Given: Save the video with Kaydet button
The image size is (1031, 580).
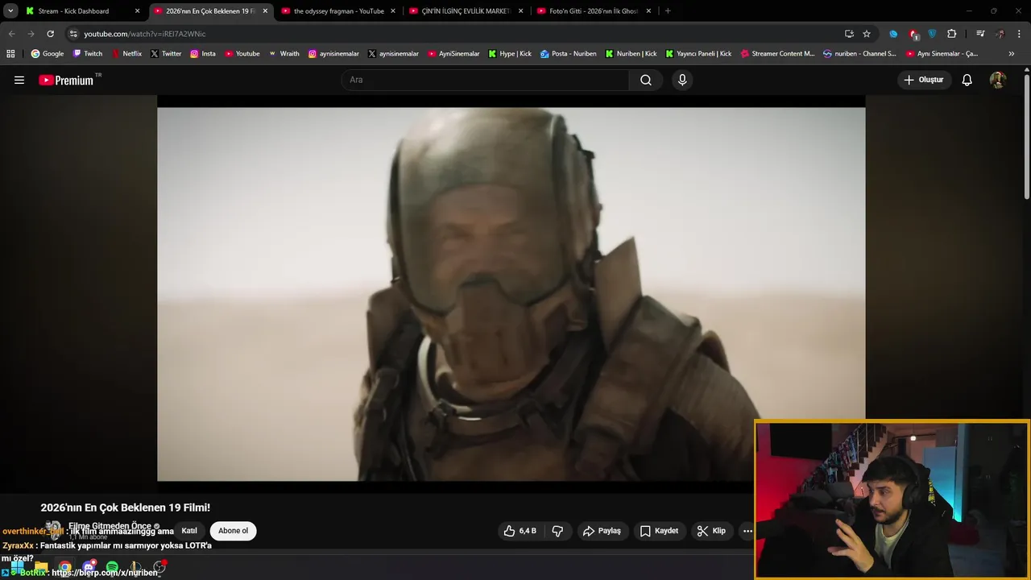Looking at the screenshot, I should [660, 531].
